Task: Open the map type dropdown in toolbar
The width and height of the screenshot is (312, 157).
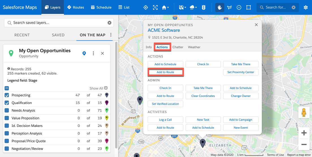Action: tap(182, 7)
